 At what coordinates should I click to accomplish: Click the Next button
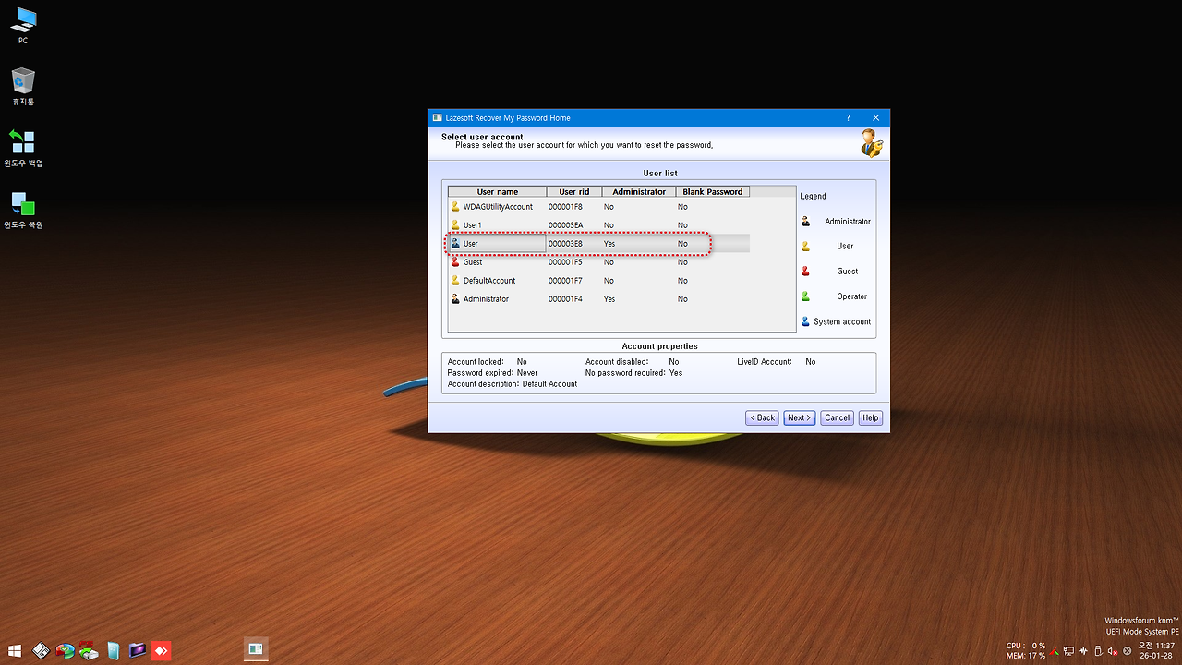coord(800,417)
